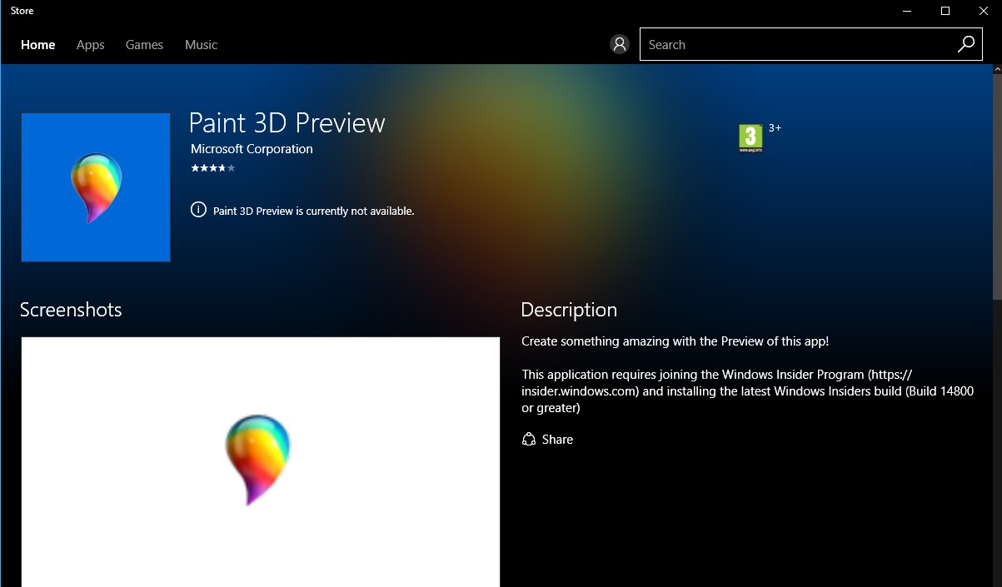Image resolution: width=1002 pixels, height=587 pixels.
Task: Click the Microsoft Corporation publisher link
Action: pyautogui.click(x=252, y=149)
